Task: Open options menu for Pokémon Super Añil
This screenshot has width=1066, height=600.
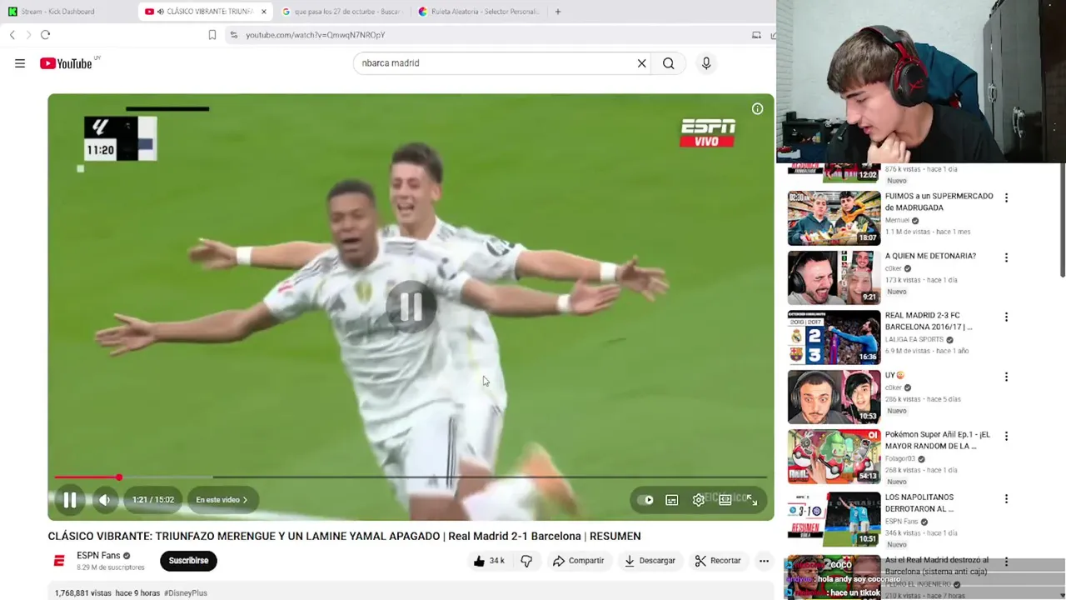Action: click(x=1006, y=437)
